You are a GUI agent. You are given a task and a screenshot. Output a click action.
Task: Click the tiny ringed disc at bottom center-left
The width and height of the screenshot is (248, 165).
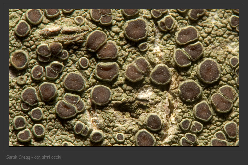point(119,137)
